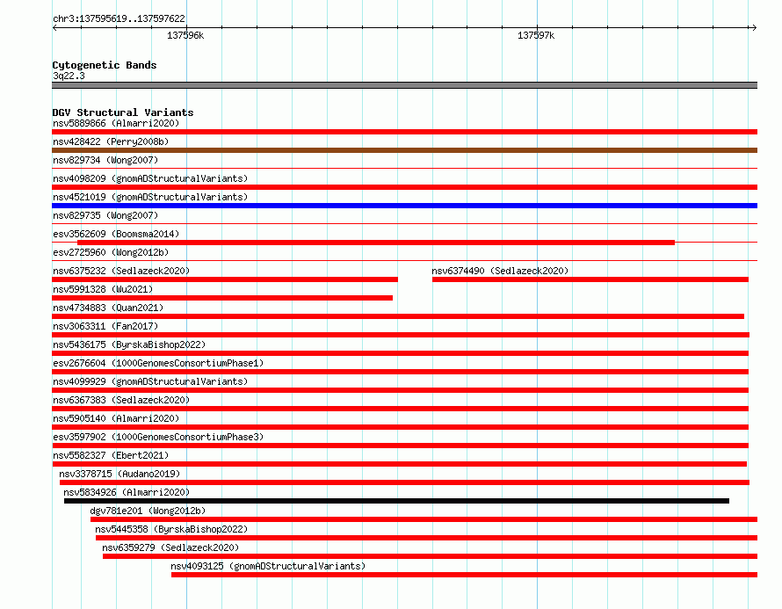Screen dimensions: 782x609
Task: Click nsv4099929 (gnomADStructuralVariants) label
Action: tap(150, 381)
